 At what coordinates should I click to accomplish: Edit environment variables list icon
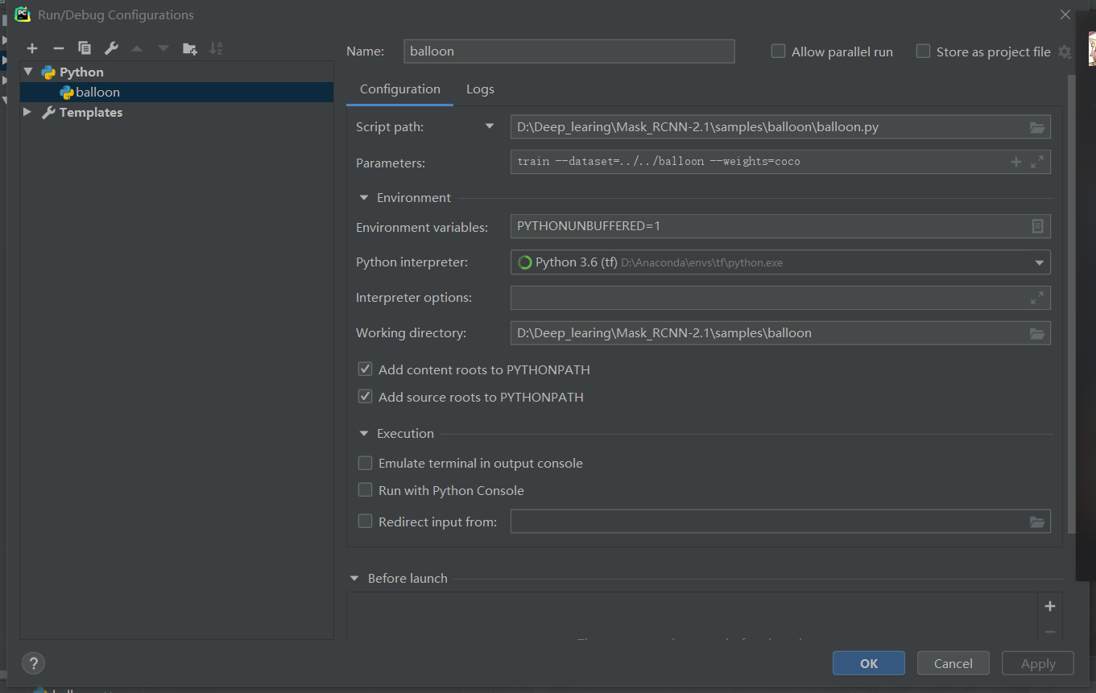click(1037, 226)
